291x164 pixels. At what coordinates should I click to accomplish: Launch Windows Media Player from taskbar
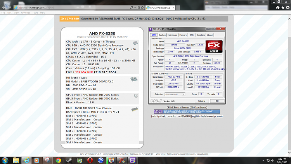pyautogui.click(x=36, y=160)
